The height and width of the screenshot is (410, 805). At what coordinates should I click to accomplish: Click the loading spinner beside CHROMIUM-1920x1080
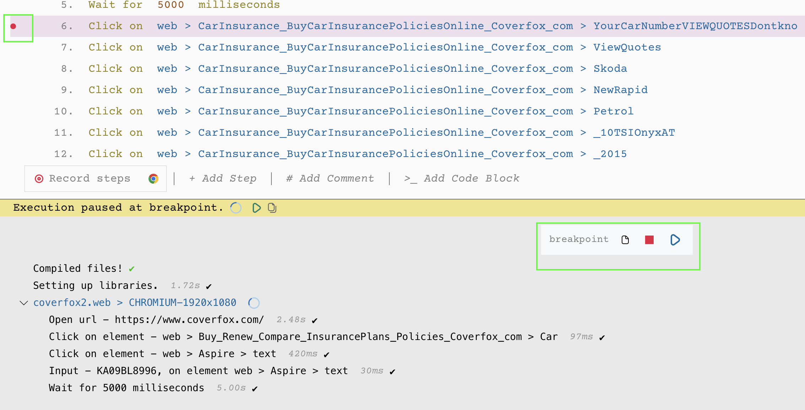tap(254, 303)
